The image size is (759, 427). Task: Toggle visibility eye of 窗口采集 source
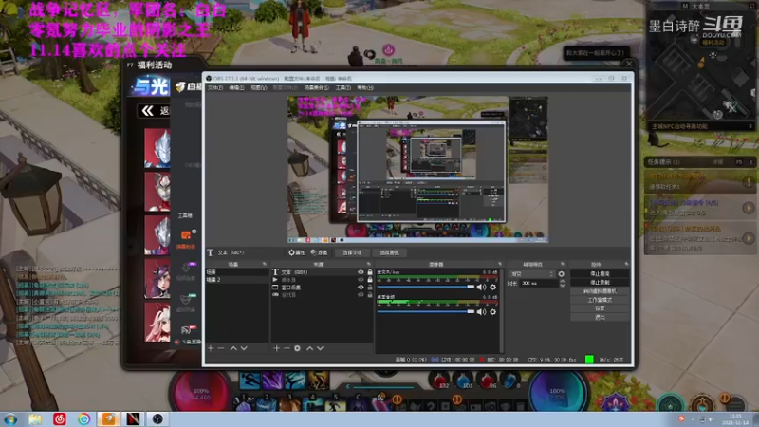click(x=361, y=288)
